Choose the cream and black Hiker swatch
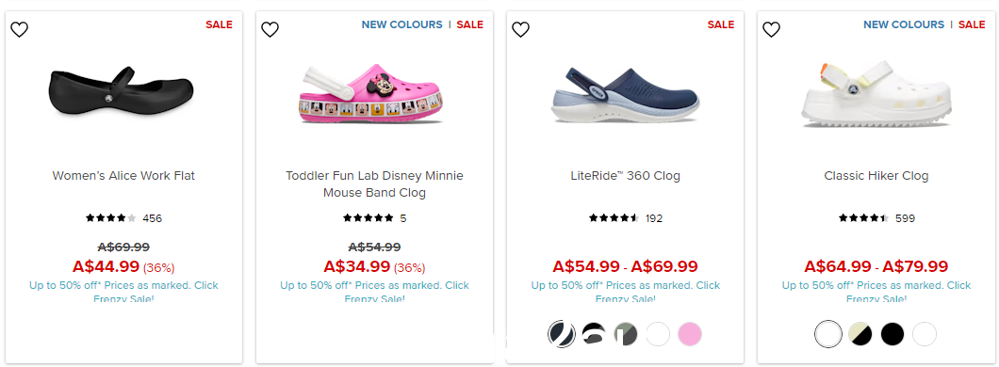The width and height of the screenshot is (999, 367). (x=860, y=334)
